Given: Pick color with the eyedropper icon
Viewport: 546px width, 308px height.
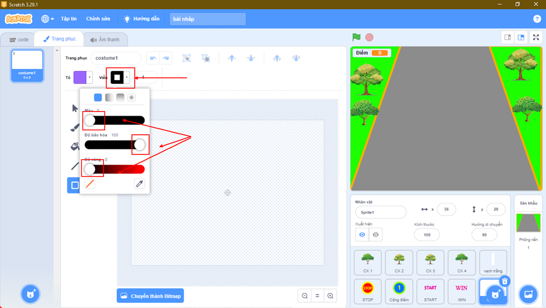Looking at the screenshot, I should point(139,184).
